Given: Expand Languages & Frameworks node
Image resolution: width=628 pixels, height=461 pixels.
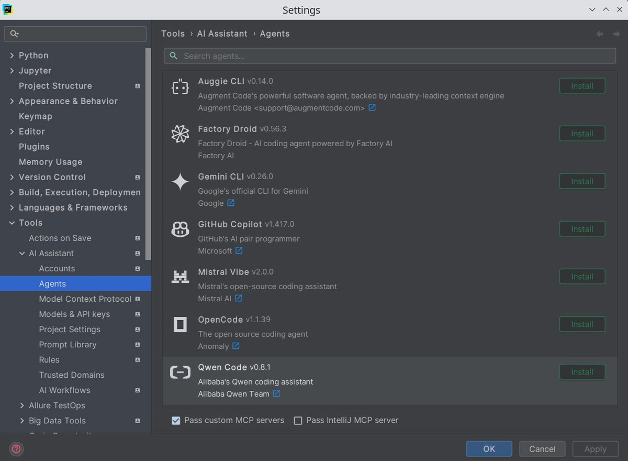Looking at the screenshot, I should 12,207.
